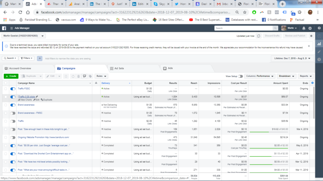Viewport: 323px width, 181px height.
Task: Open the edit pencil panel in right sidebar
Action: [x=319, y=52]
